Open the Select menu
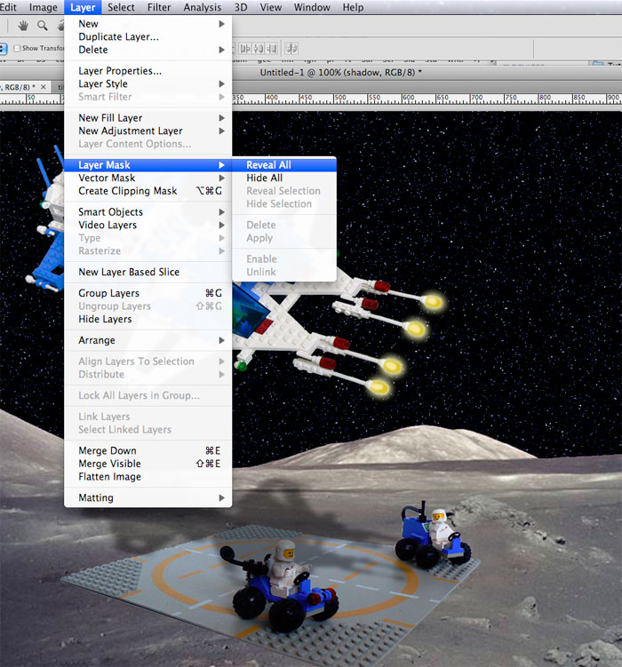The height and width of the screenshot is (667, 622). (121, 7)
